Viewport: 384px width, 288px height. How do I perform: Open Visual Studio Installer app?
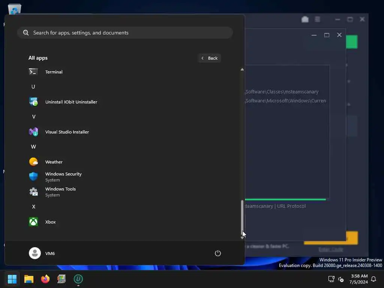click(124, 132)
